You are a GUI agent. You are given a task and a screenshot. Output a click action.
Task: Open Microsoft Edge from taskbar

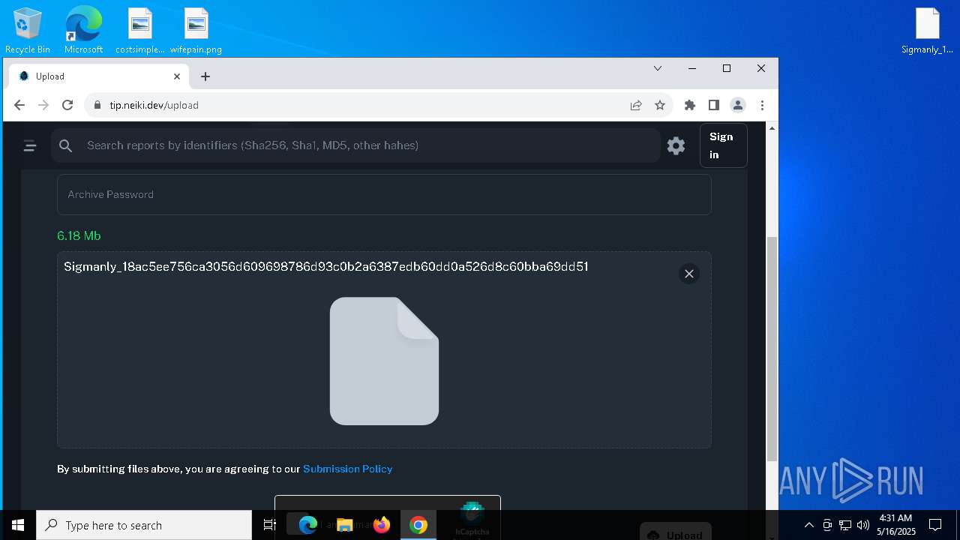click(x=307, y=525)
